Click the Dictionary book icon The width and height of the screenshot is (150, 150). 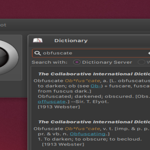tap(37, 40)
